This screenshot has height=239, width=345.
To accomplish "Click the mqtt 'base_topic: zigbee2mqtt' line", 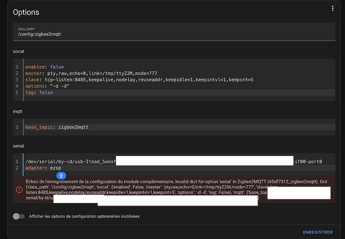I will [x=57, y=127].
